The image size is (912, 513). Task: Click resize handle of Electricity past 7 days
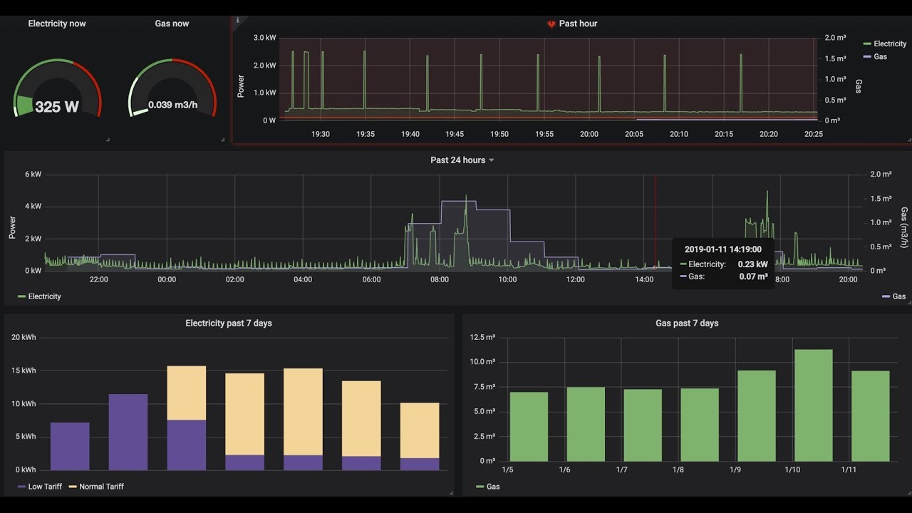(451, 492)
